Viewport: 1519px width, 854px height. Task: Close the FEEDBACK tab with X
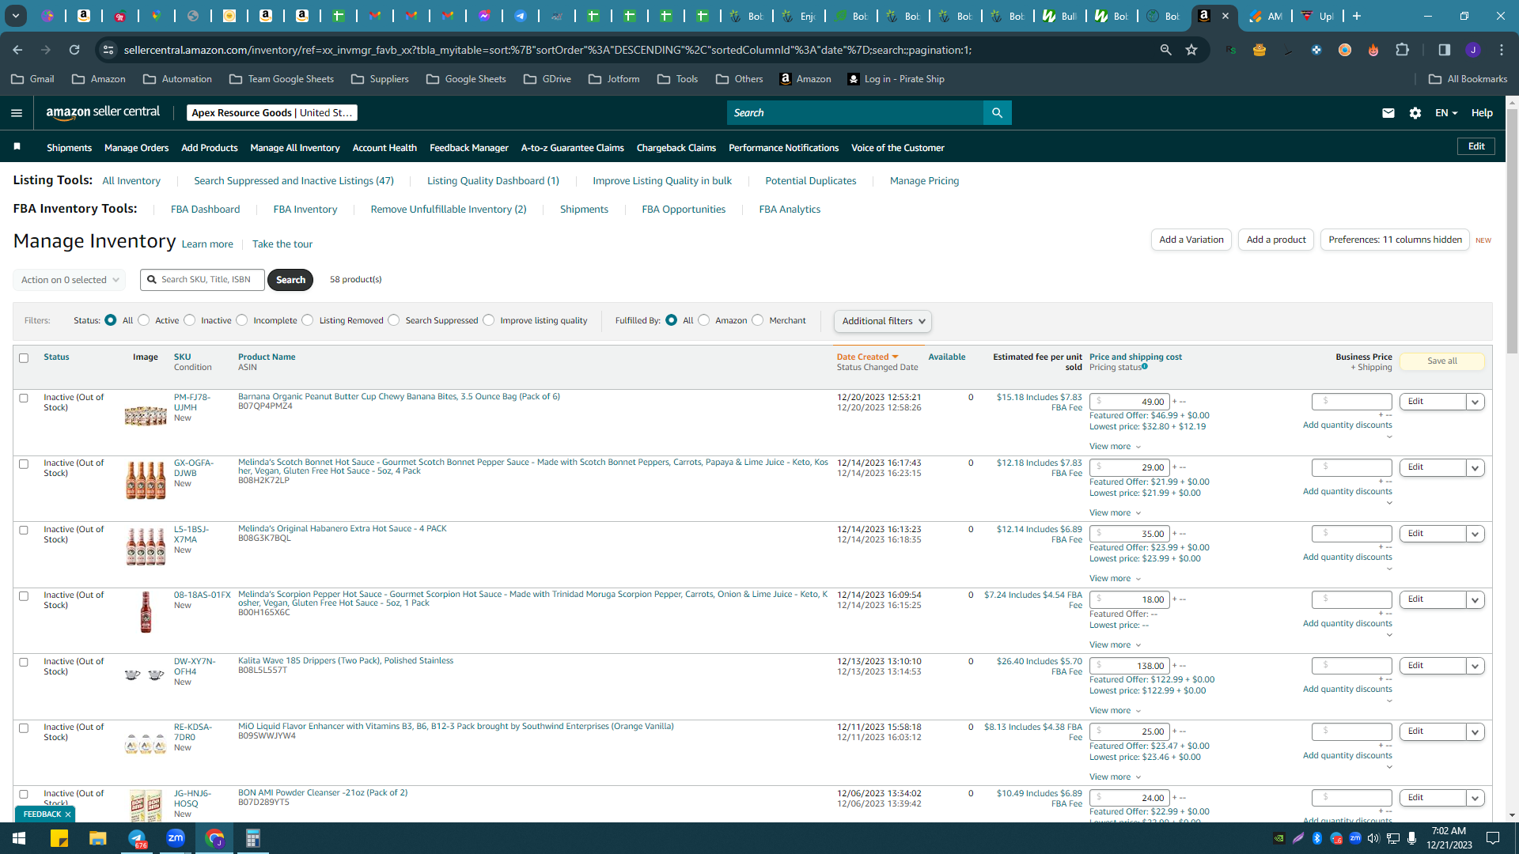[68, 814]
